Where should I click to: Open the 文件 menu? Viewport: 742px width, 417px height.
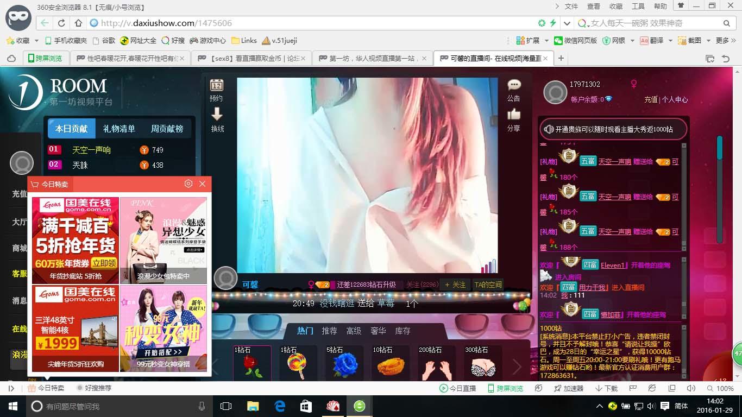[571, 7]
